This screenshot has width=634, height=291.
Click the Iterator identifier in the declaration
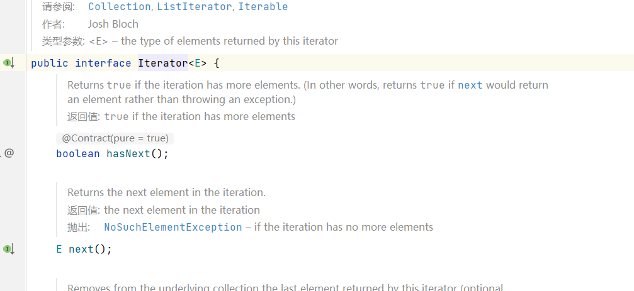click(x=163, y=63)
